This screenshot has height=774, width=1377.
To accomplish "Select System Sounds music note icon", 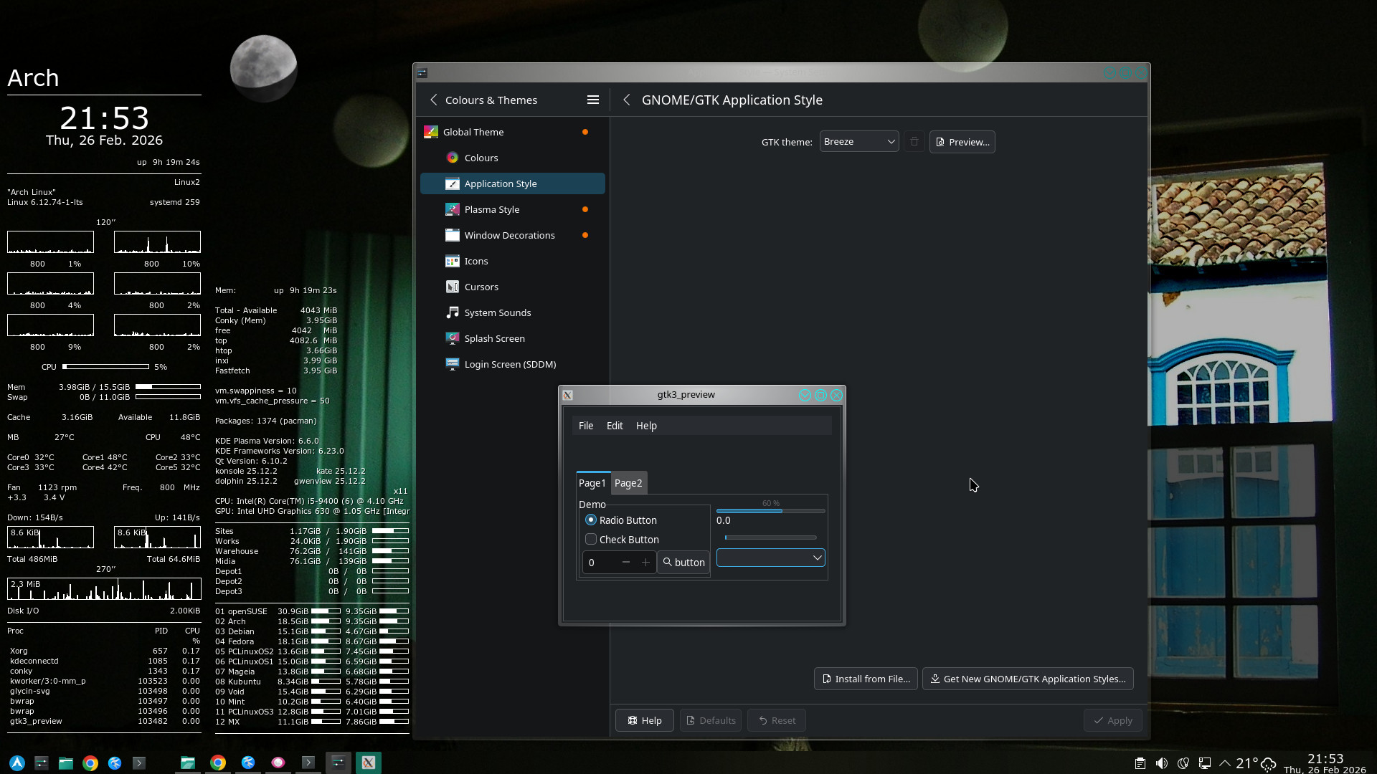I will coord(452,312).
